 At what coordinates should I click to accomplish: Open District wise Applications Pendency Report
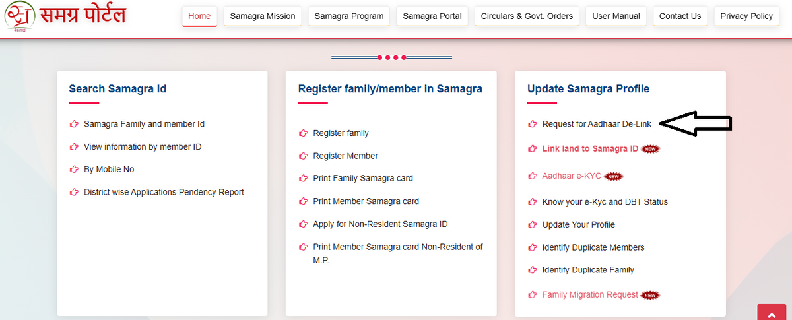164,192
